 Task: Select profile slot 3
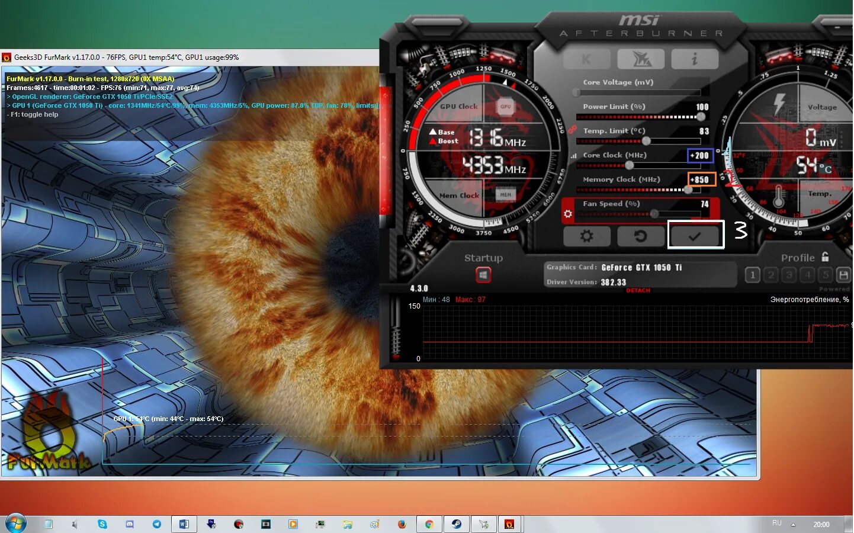point(789,275)
